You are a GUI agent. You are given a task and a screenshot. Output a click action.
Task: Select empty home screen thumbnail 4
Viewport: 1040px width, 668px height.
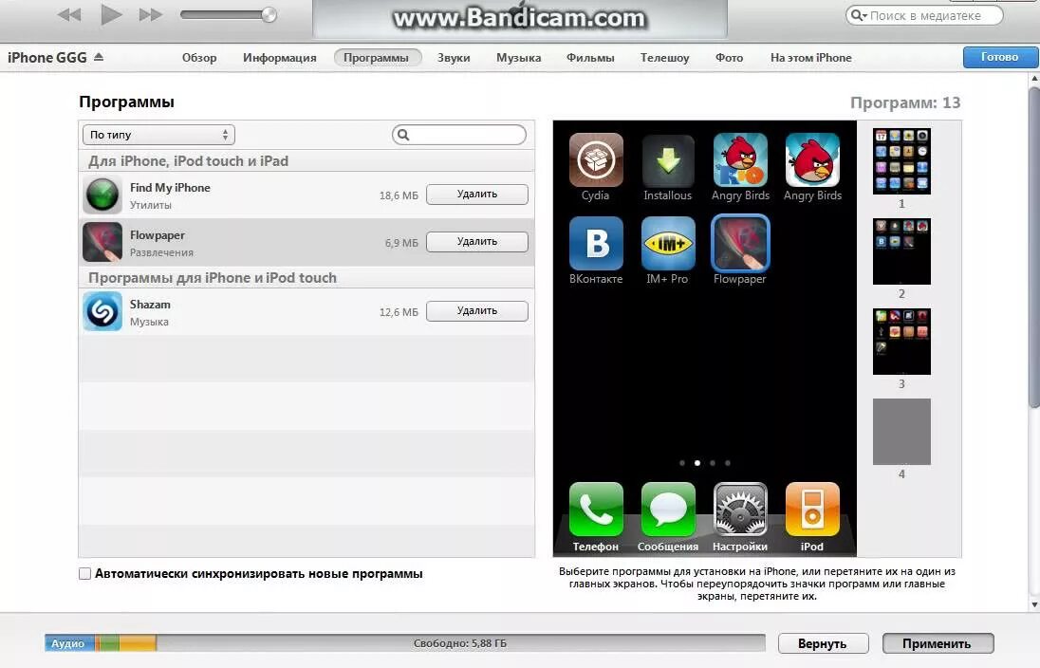tap(901, 432)
